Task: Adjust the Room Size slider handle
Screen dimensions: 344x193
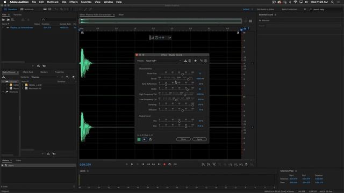Action: [183, 74]
